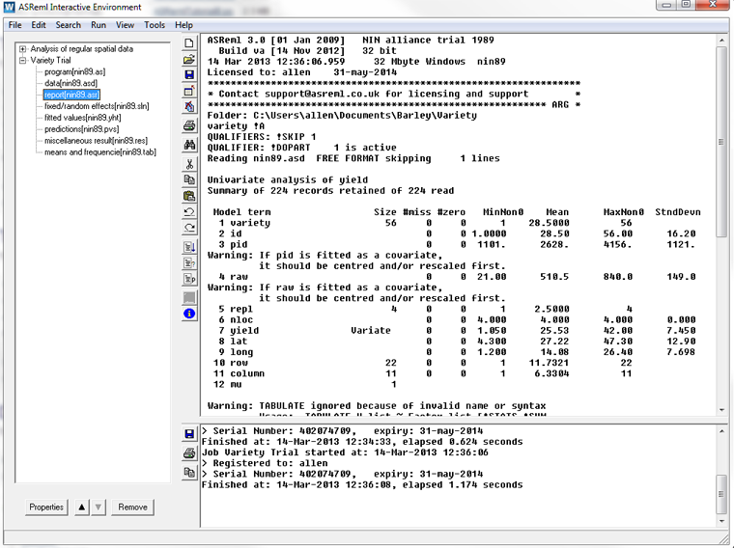
Task: Click the blue Info icon
Action: coord(189,314)
